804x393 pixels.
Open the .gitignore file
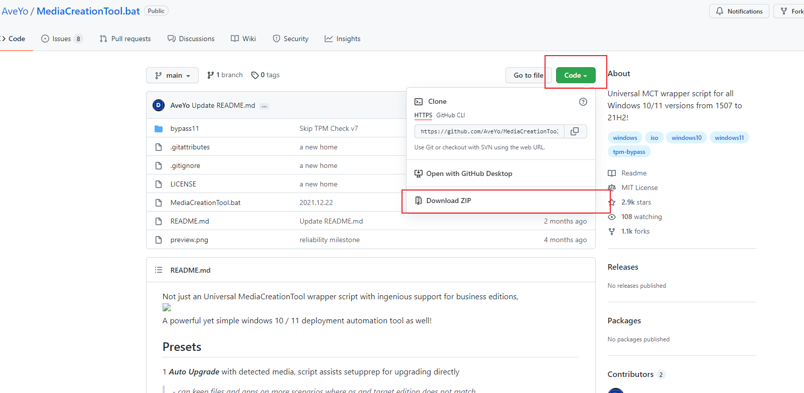[185, 166]
